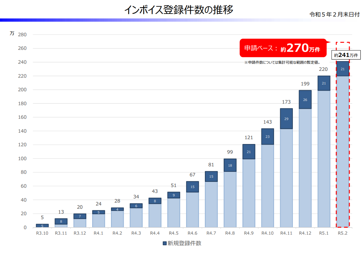Screen dimensions: 363x255
Task: Click the 令和5年2月末日付 date text
Action: (x=334, y=15)
